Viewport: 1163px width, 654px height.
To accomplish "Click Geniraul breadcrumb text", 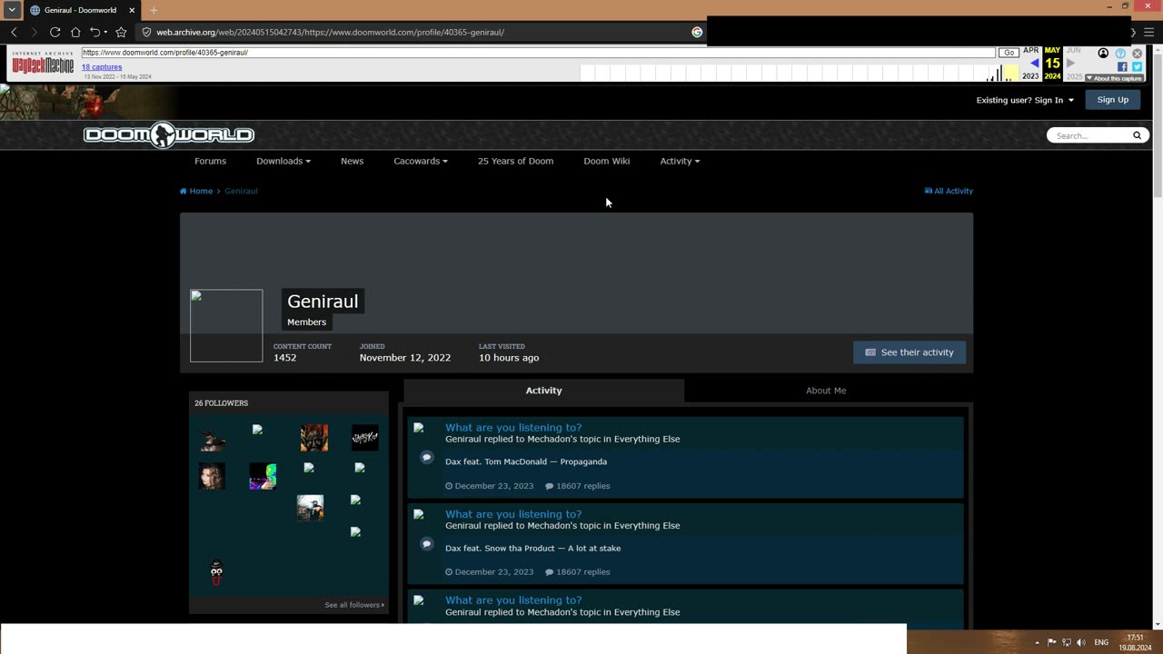I will click(x=241, y=191).
